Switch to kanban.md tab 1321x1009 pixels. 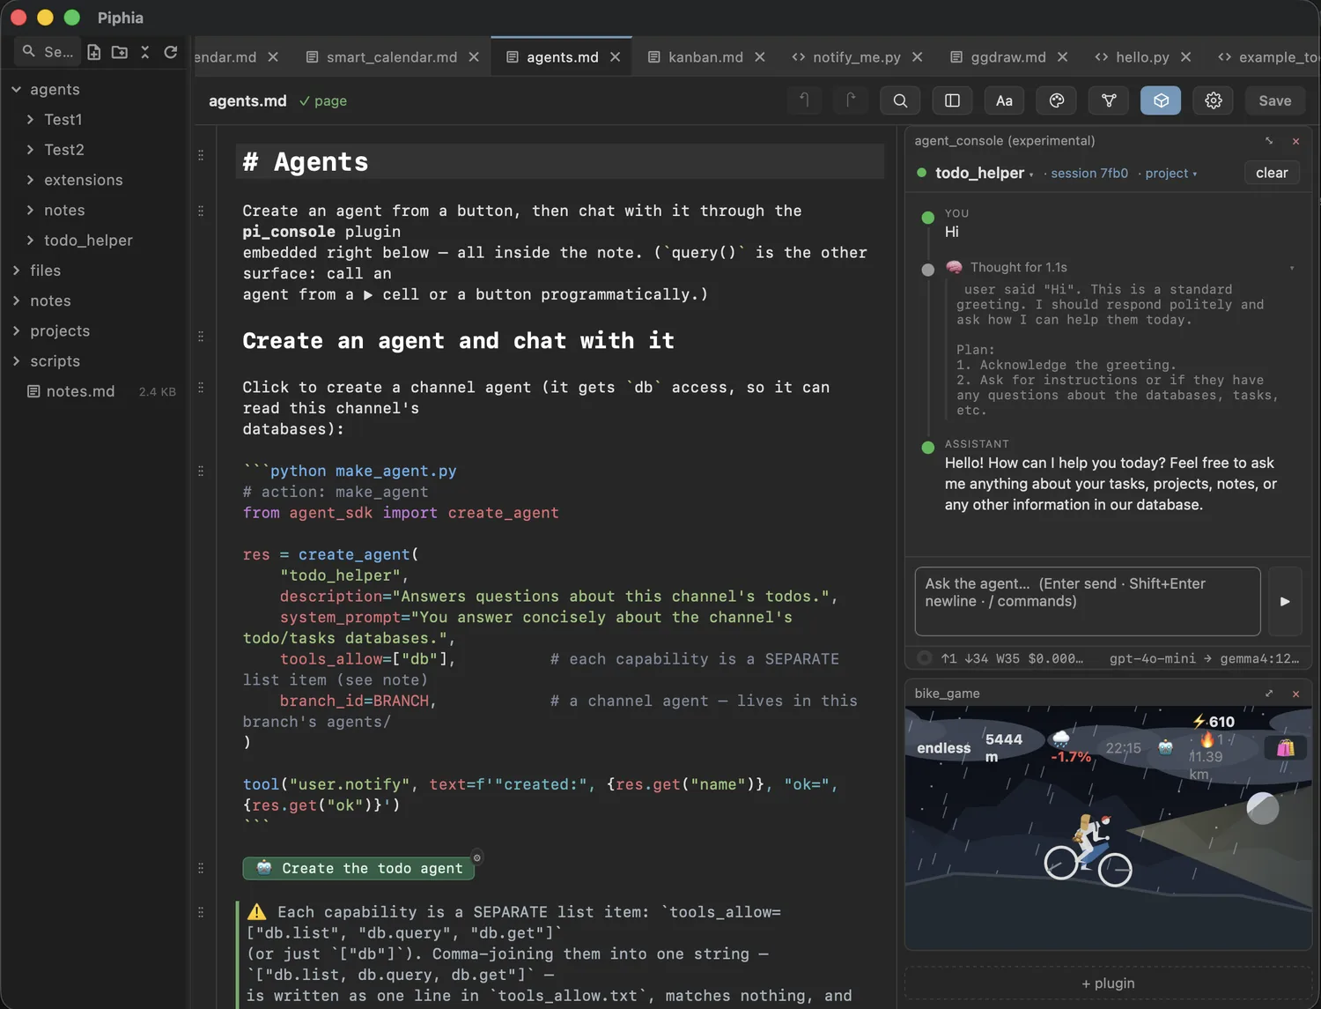click(705, 57)
